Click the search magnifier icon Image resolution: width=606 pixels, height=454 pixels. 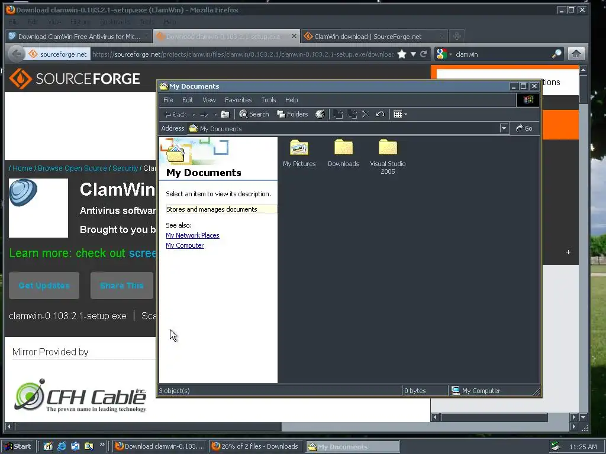click(x=556, y=54)
